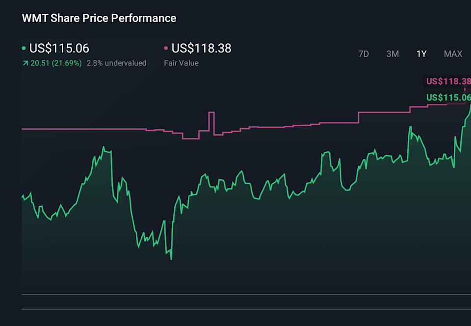Click the 20.51 (21.69%) gain figure
The height and width of the screenshot is (326, 471).
click(x=56, y=63)
